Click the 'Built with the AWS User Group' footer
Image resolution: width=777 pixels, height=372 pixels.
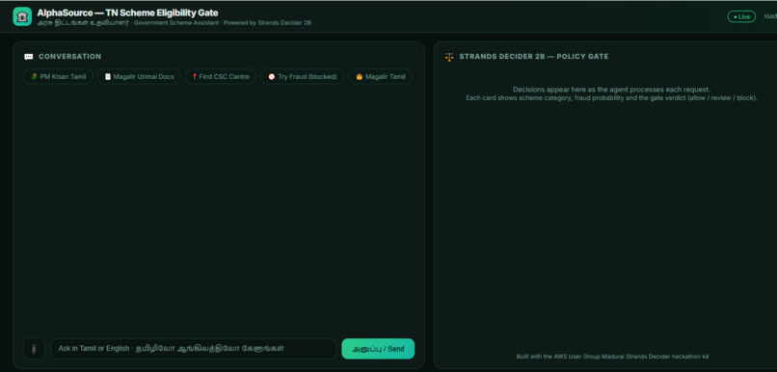612,357
